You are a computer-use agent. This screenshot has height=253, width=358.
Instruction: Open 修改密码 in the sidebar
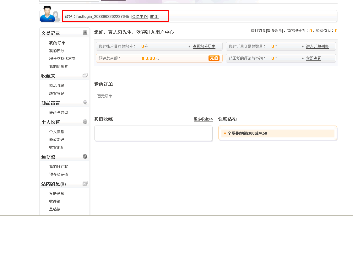(57, 140)
